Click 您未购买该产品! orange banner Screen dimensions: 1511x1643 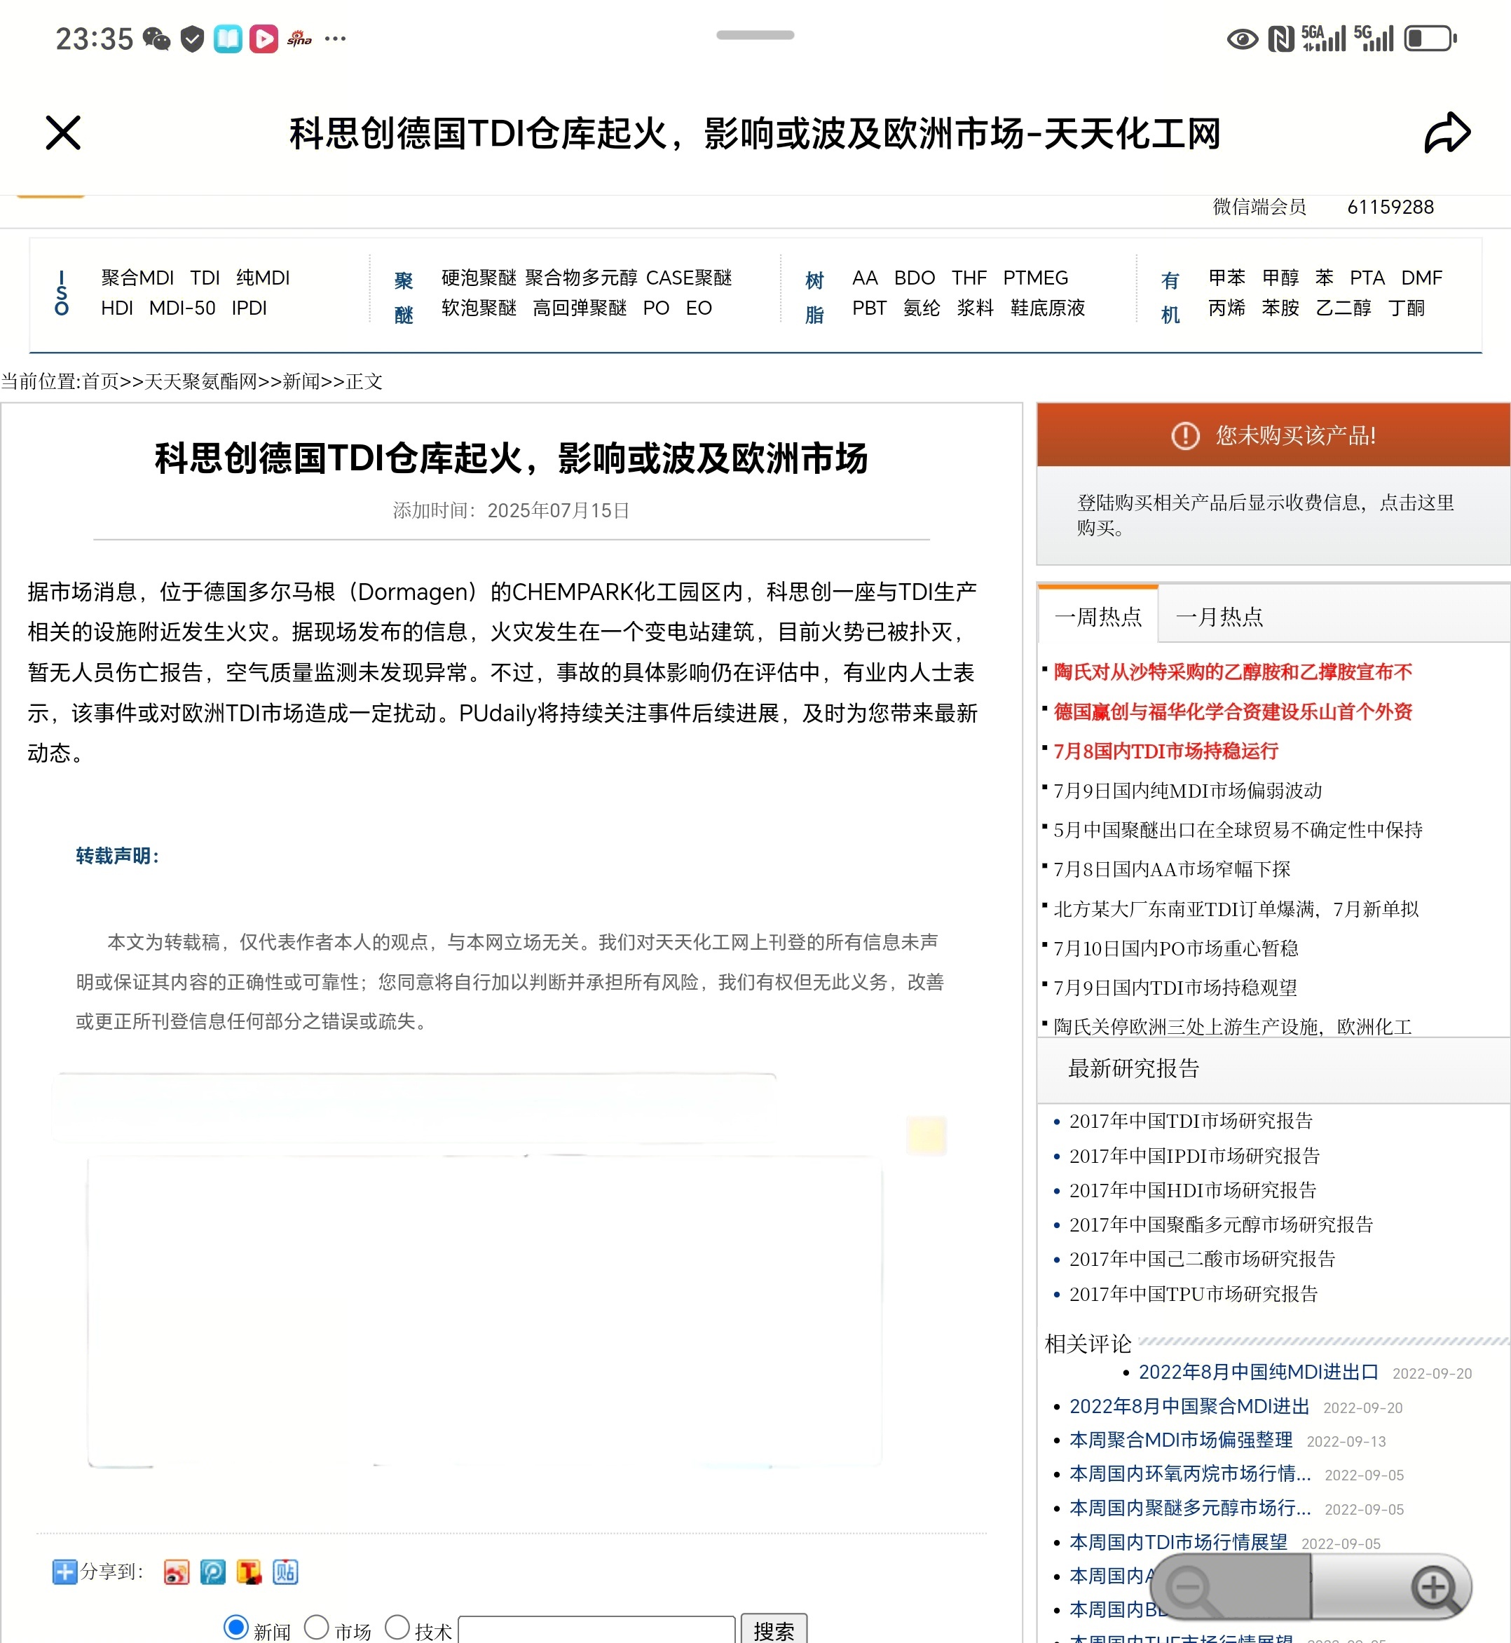click(x=1274, y=435)
